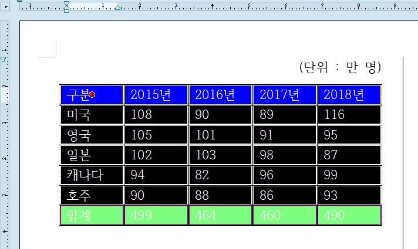418x249 pixels.
Task: Click the 일본 2017 value 98
Action: coord(267,155)
